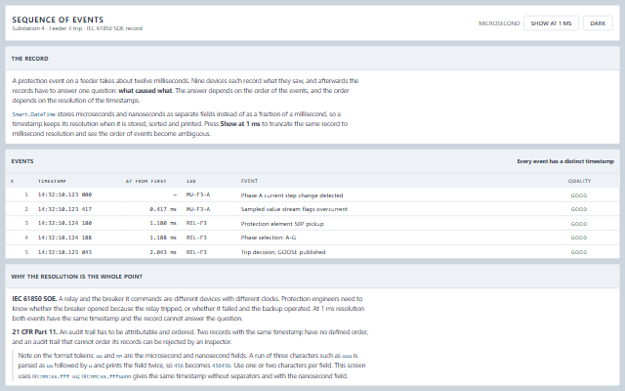Click GOOD quality in the overcurrent row
The width and height of the screenshot is (625, 391).
tap(579, 209)
